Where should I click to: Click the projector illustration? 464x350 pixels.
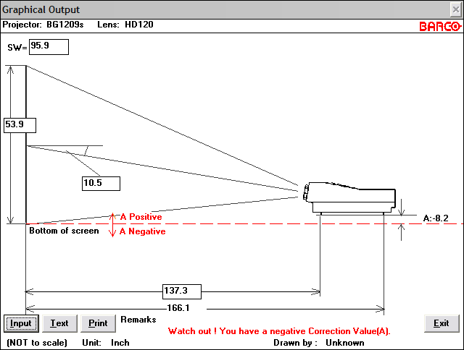349,197
